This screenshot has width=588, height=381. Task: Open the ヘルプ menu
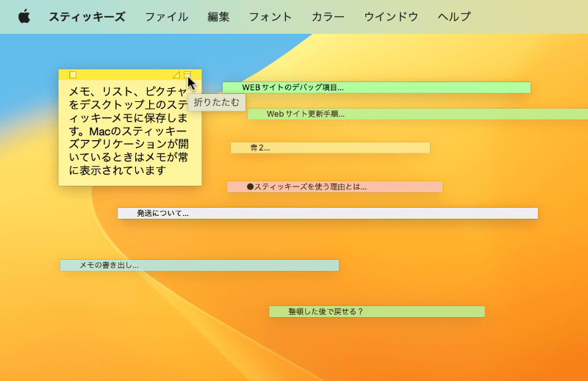(454, 17)
